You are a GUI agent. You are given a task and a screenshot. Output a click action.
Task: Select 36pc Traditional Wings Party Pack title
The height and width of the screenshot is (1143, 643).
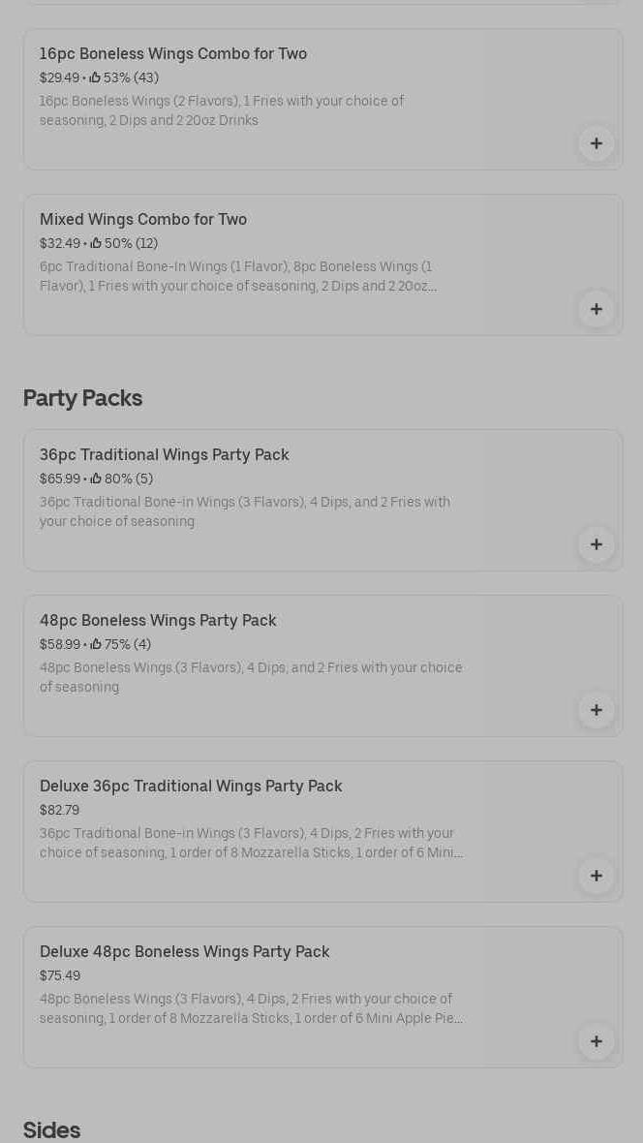pyautogui.click(x=165, y=455)
